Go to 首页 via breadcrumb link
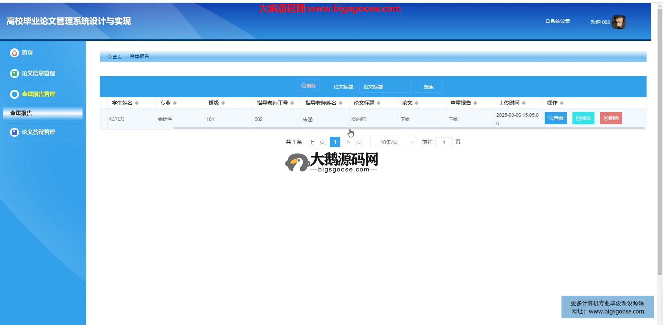 coord(115,57)
